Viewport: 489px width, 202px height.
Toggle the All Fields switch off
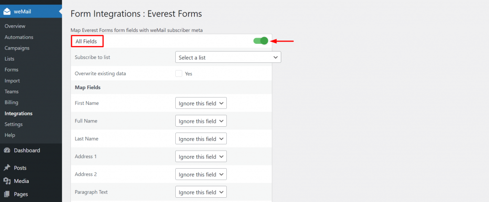click(261, 41)
